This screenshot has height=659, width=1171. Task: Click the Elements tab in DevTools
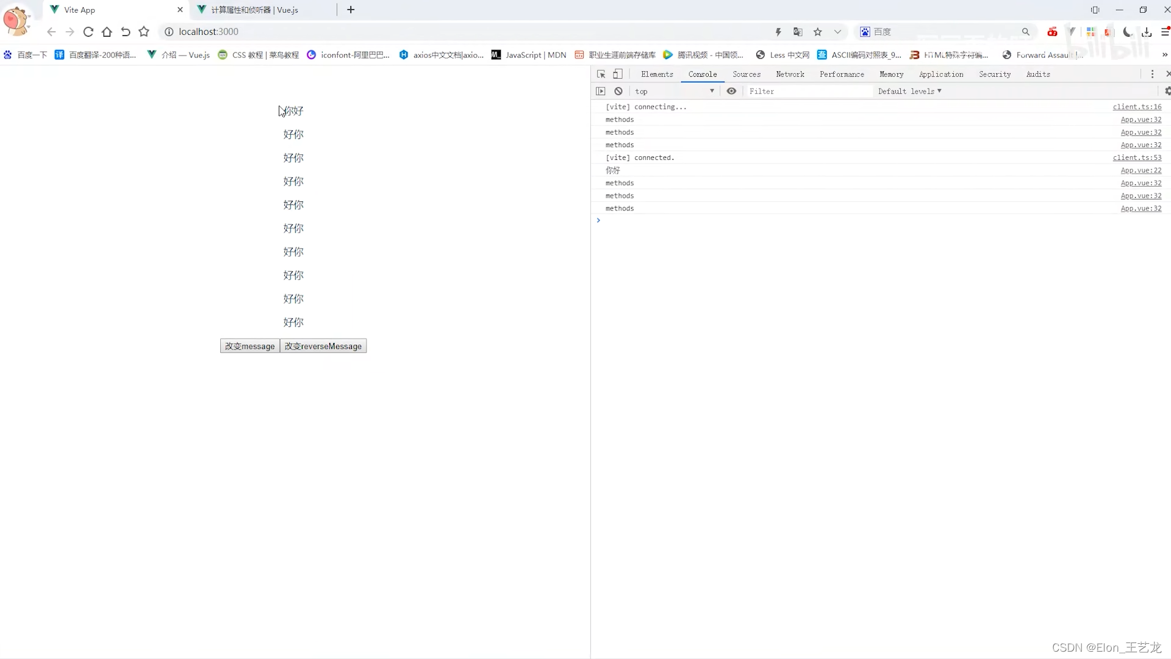[657, 74]
